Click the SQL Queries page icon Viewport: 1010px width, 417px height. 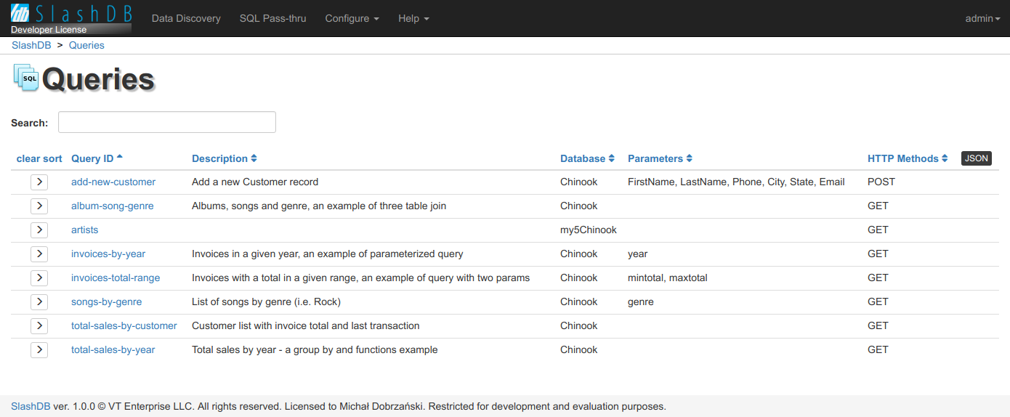25,78
